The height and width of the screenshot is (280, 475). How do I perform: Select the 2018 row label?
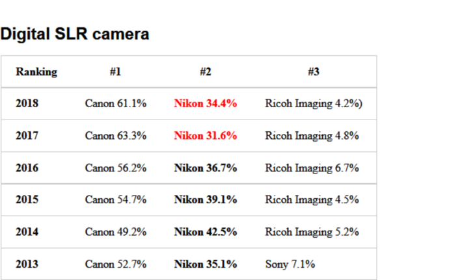click(x=27, y=103)
